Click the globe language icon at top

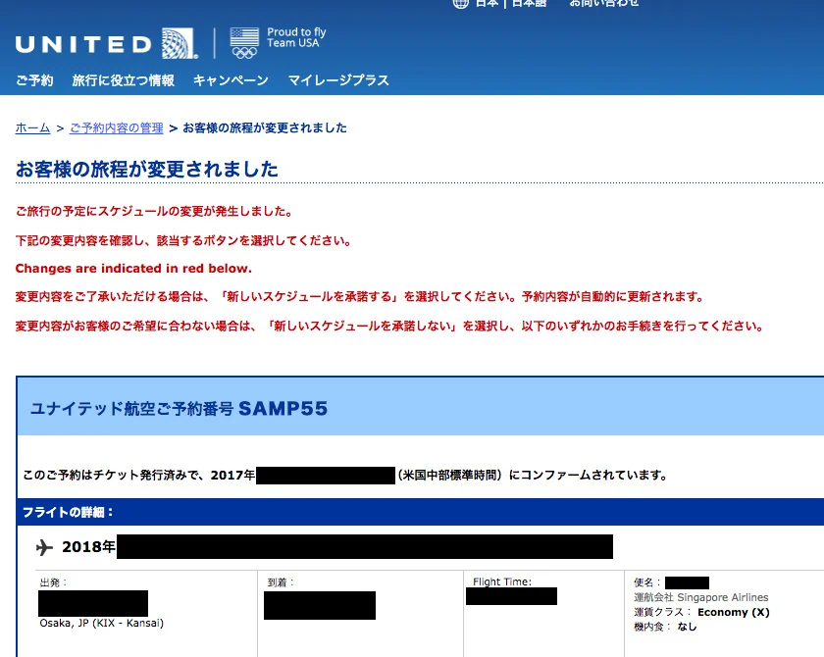(460, 4)
